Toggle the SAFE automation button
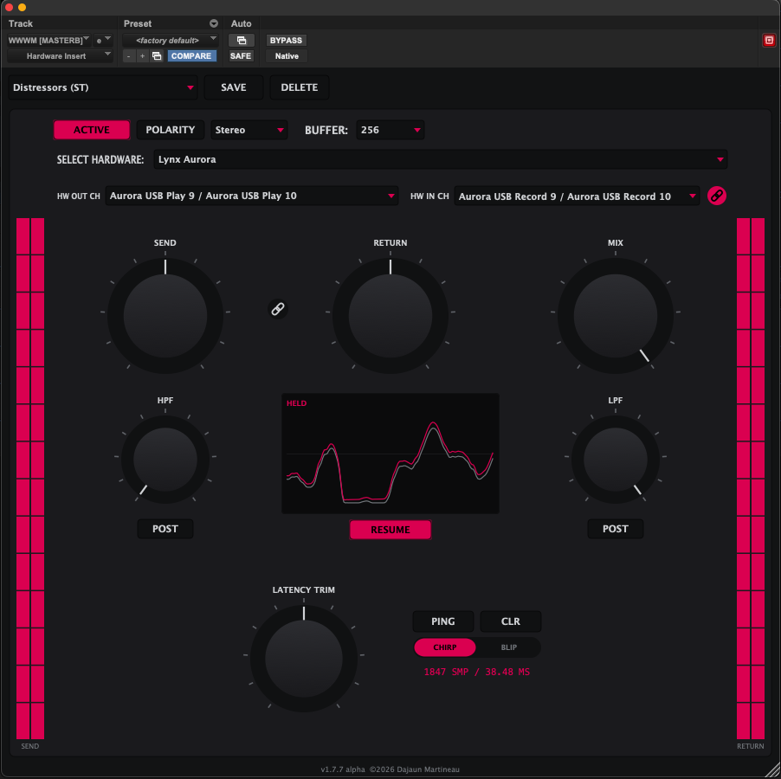Image resolution: width=781 pixels, height=779 pixels. pyautogui.click(x=241, y=56)
